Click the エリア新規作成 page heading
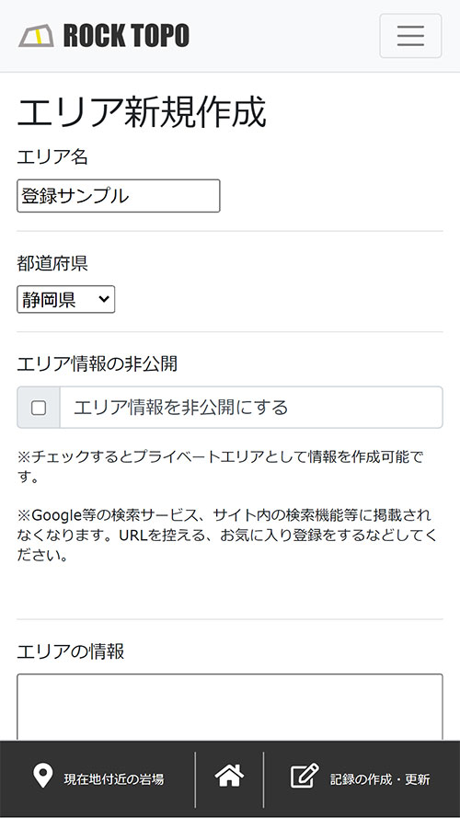The width and height of the screenshot is (460, 818). [142, 111]
